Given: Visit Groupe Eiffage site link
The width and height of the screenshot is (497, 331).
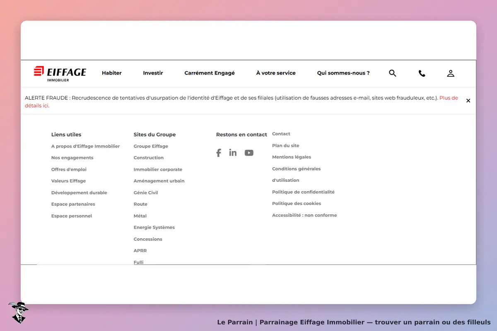Looking at the screenshot, I should (x=151, y=146).
